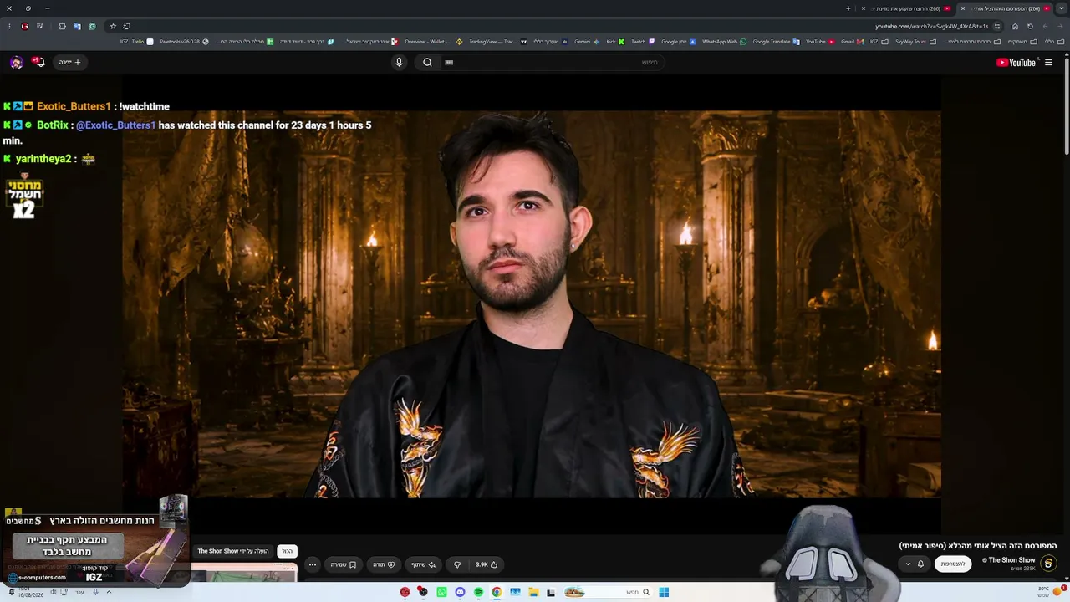The image size is (1070, 602).
Task: Open a new browser tab
Action: click(848, 8)
